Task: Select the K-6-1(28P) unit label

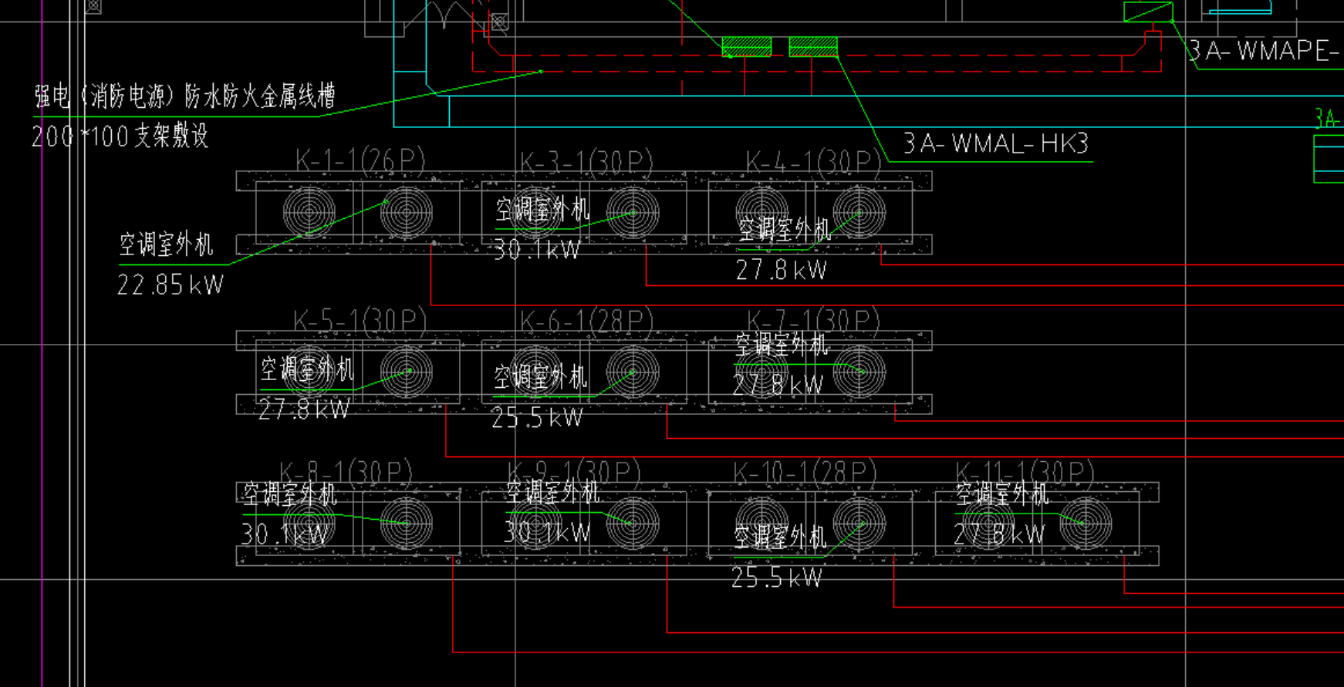Action: pyautogui.click(x=586, y=320)
